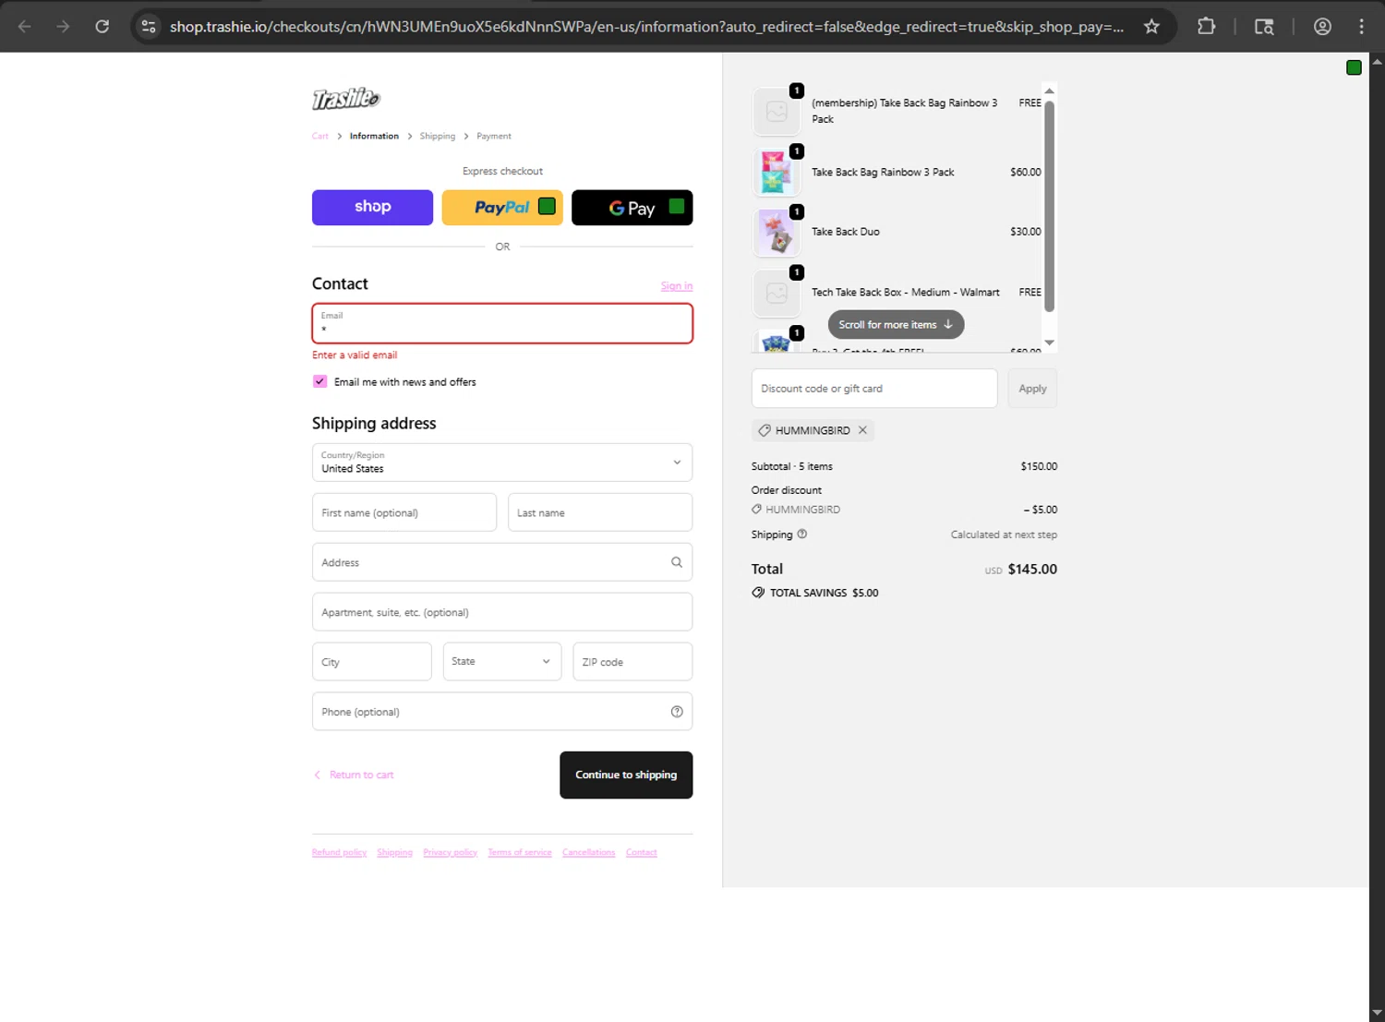1385x1022 pixels.
Task: Select the Payment breadcrumb step
Action: pyautogui.click(x=494, y=136)
